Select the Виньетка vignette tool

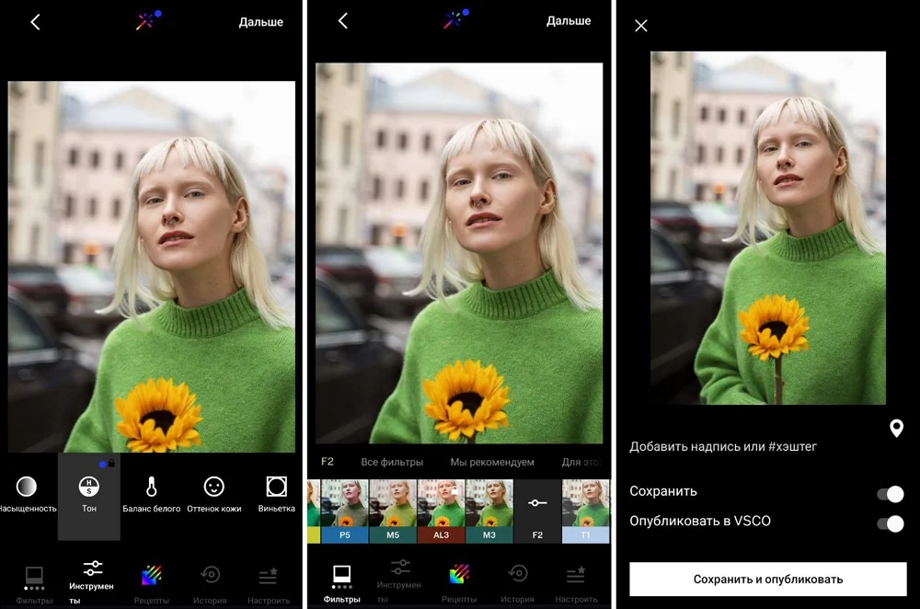point(276,493)
